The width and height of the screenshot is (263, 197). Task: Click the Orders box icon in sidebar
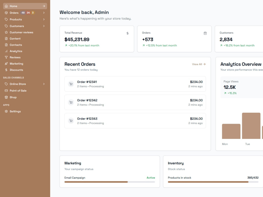[6, 13]
